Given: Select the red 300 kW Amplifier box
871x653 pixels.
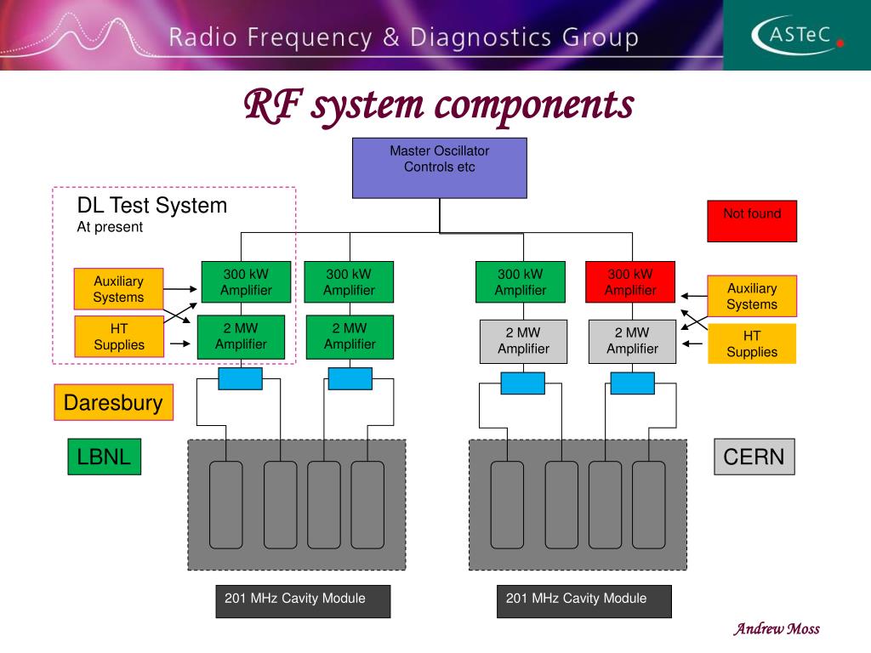Looking at the screenshot, I should 630,282.
